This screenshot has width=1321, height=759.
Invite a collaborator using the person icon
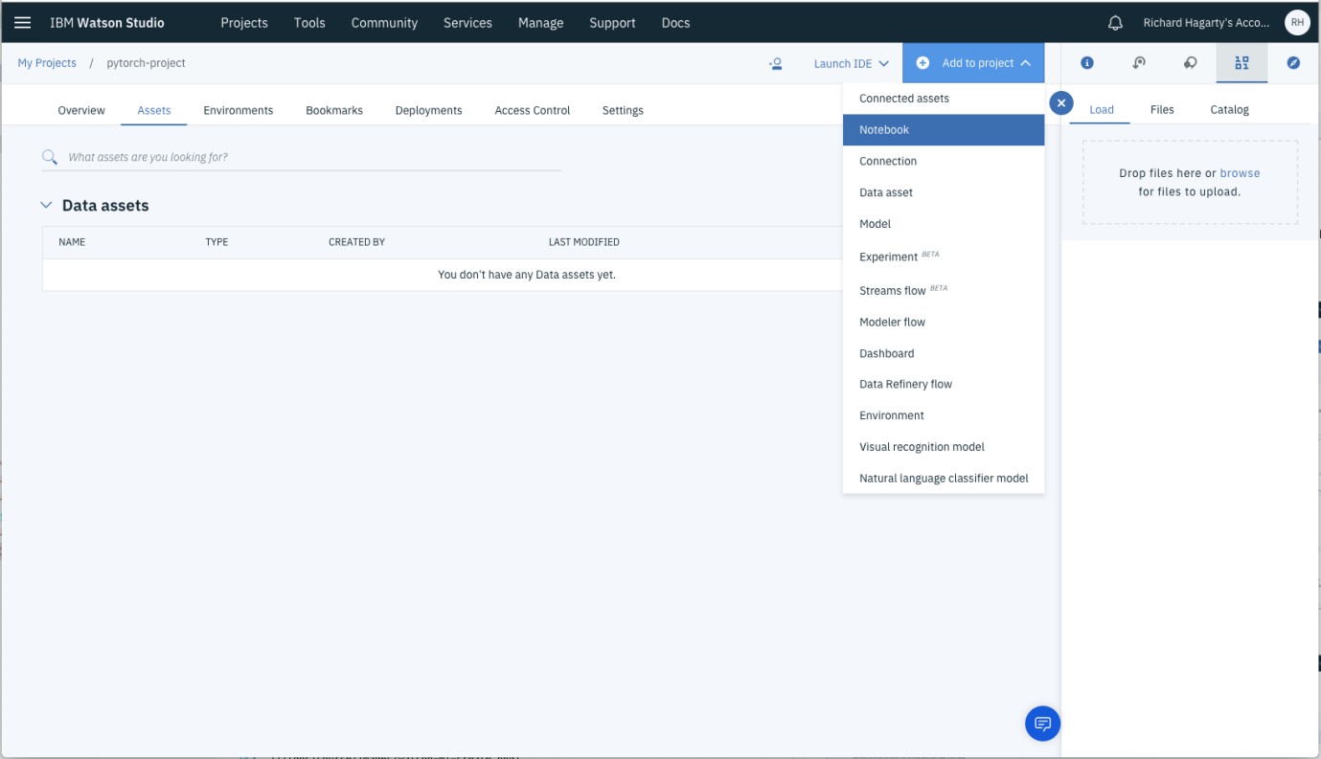click(775, 61)
